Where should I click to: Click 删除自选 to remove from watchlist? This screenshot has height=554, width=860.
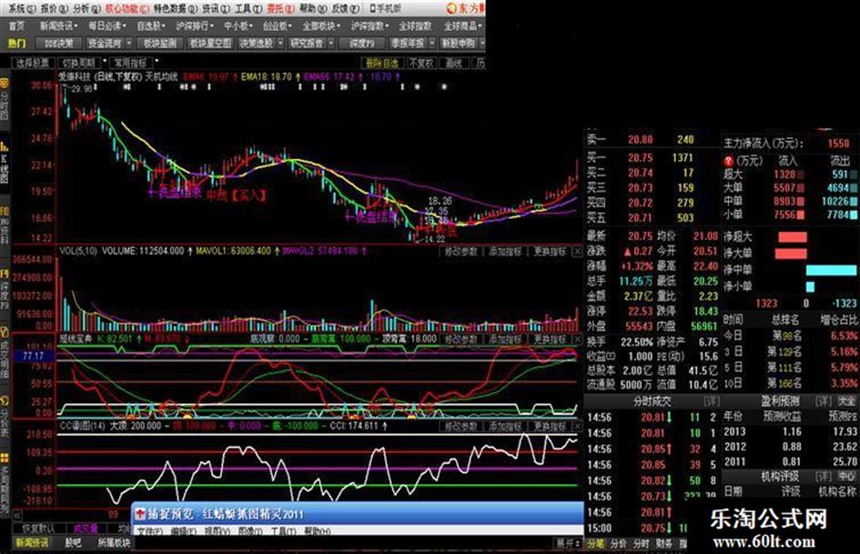(x=382, y=64)
